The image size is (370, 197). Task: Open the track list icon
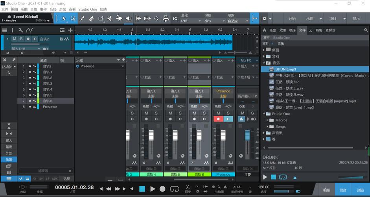[x=4, y=30]
